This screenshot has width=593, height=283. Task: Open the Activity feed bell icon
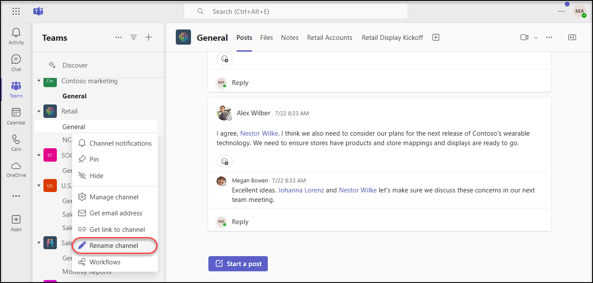click(16, 33)
